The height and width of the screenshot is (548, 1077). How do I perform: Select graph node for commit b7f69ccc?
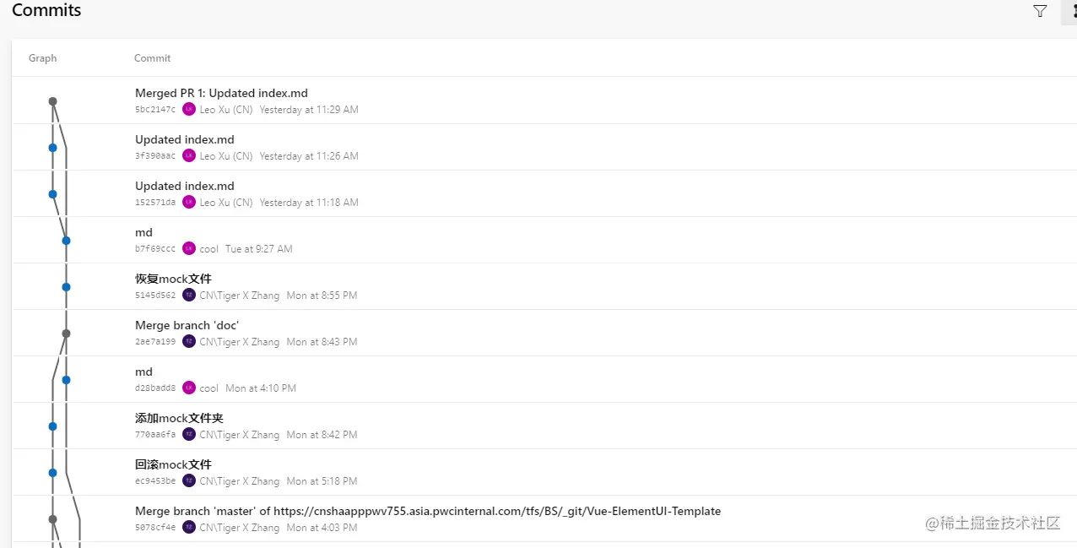click(x=66, y=241)
